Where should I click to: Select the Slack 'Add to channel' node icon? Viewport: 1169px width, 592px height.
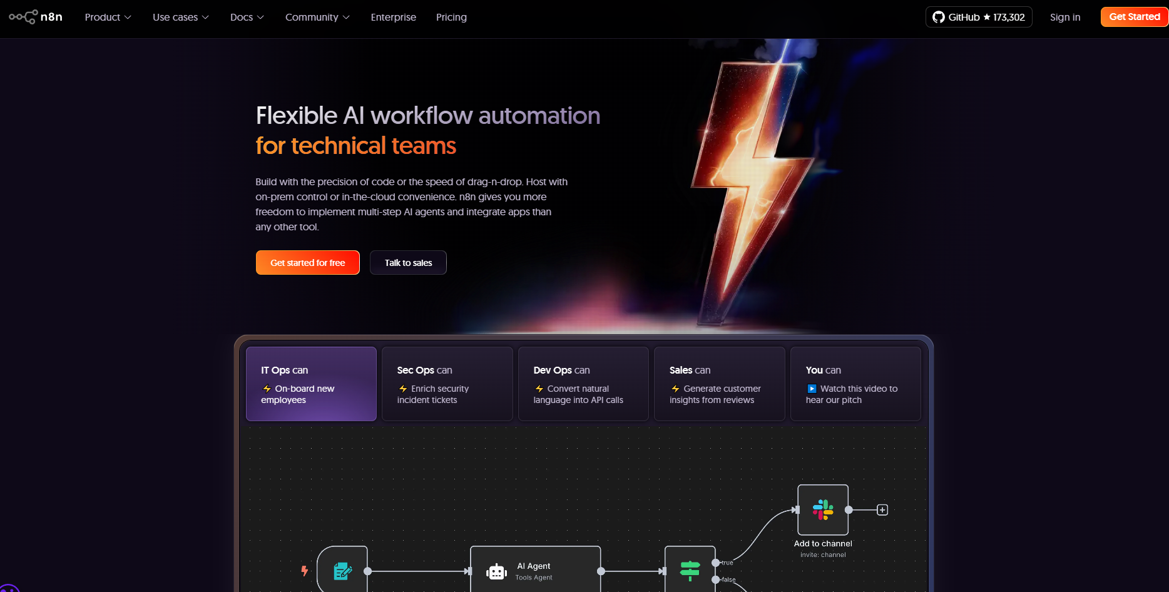pos(822,509)
